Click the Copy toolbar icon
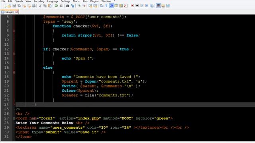Screen dimensions: 255x143 tap(45, 6)
